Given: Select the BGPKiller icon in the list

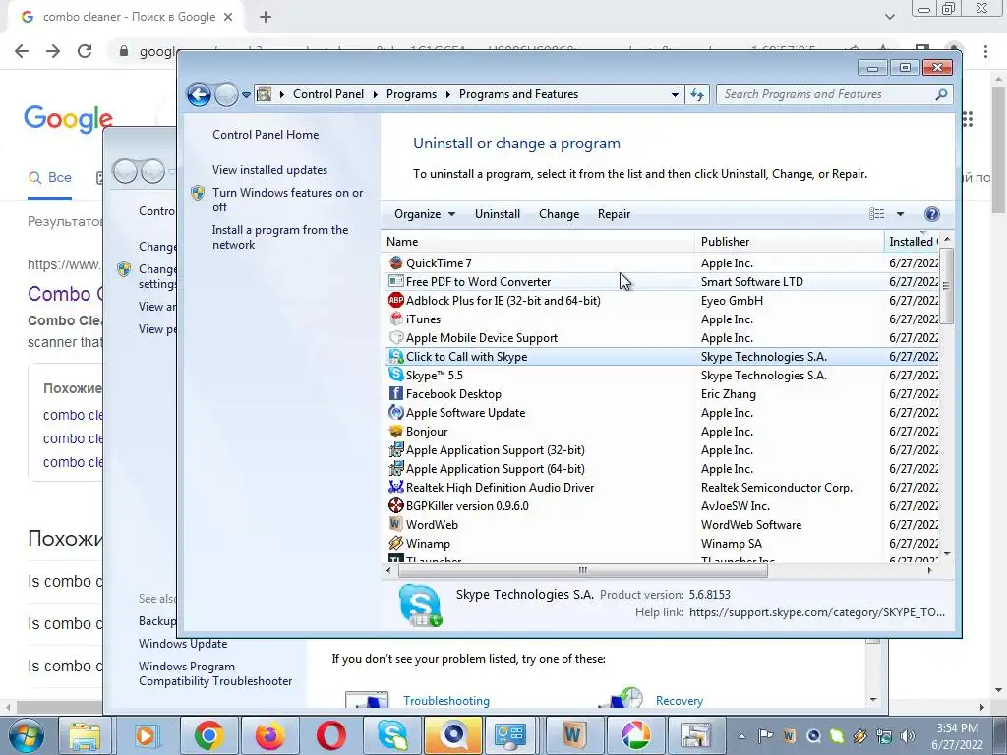Looking at the screenshot, I should point(396,506).
